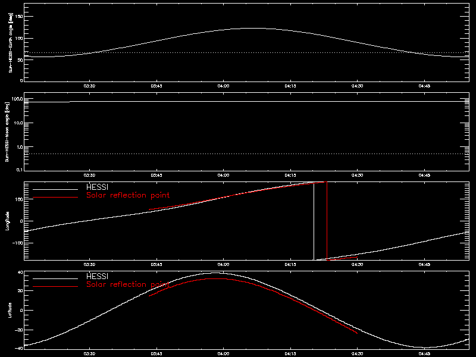The height and width of the screenshot is (357, 476).
Task: Select the 50 tick label on Earth-angle plot
Action: (20, 60)
